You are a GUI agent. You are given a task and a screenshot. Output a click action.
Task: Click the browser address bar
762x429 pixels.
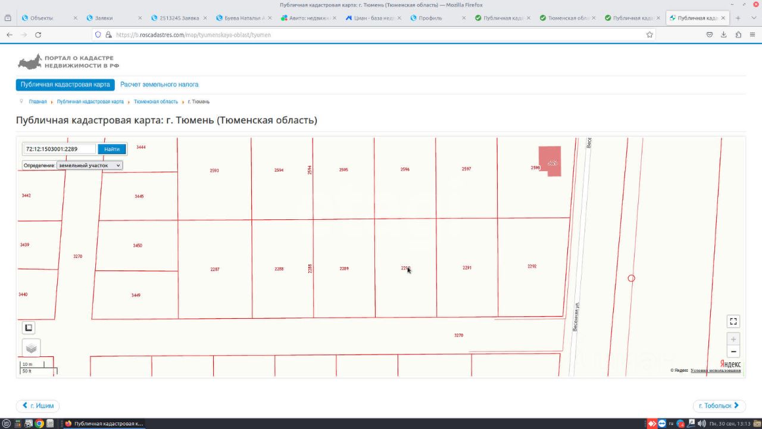pyautogui.click(x=375, y=35)
